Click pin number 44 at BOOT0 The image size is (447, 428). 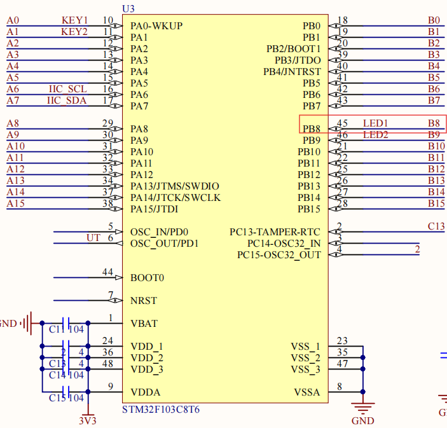tap(107, 272)
